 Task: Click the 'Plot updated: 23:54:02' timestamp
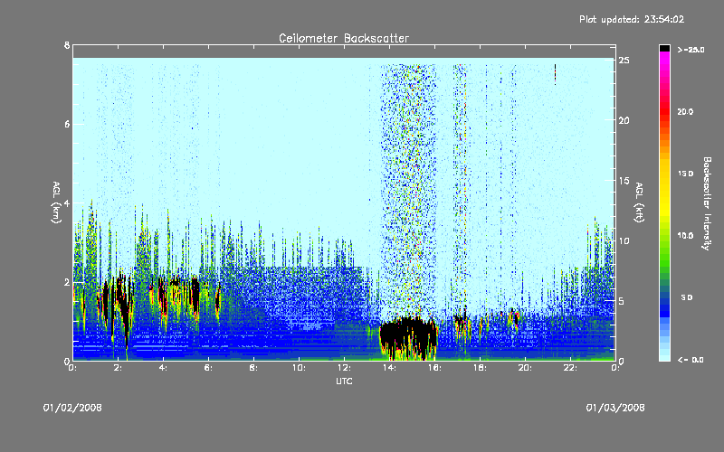[x=632, y=19]
